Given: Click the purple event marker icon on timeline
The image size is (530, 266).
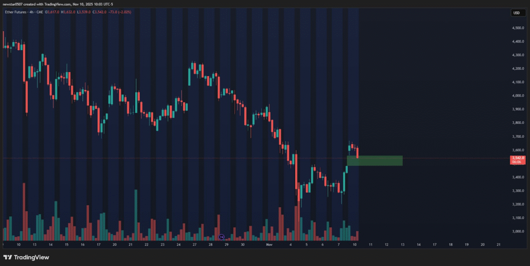Looking at the screenshot, I should click(x=221, y=237).
